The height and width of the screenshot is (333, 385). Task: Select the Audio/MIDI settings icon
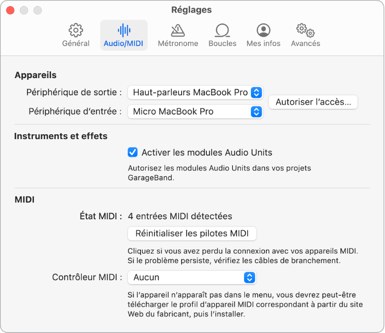click(124, 34)
